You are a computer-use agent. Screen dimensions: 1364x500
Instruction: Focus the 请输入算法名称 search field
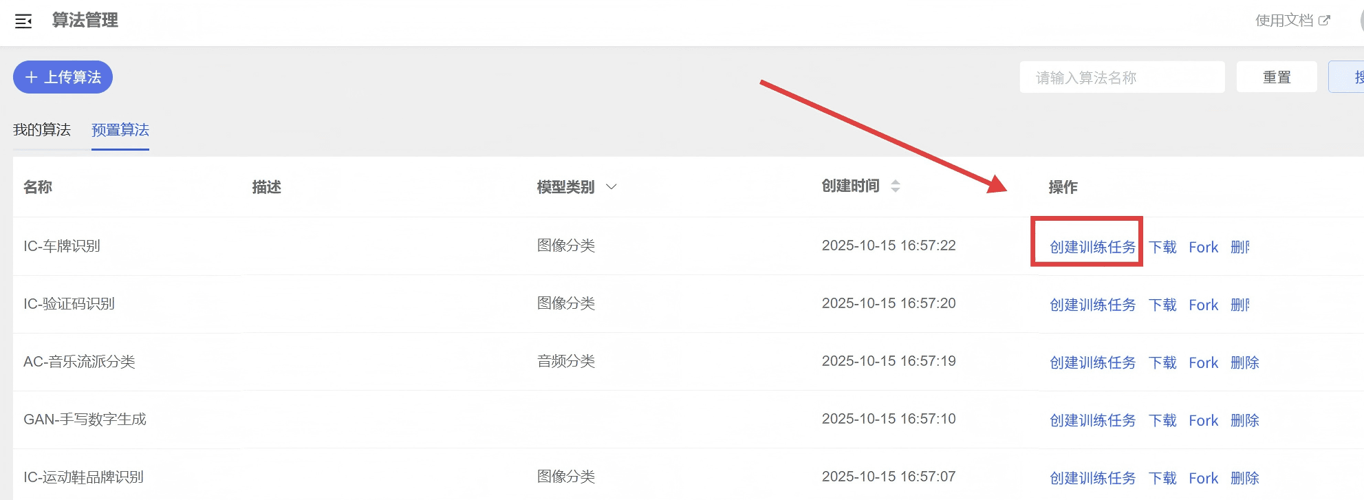[1121, 77]
